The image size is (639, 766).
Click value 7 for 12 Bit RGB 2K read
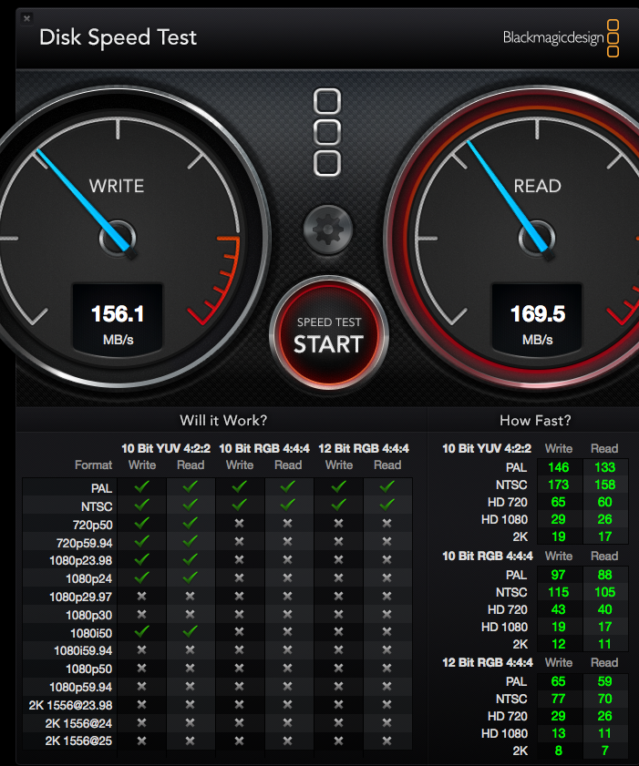point(604,751)
